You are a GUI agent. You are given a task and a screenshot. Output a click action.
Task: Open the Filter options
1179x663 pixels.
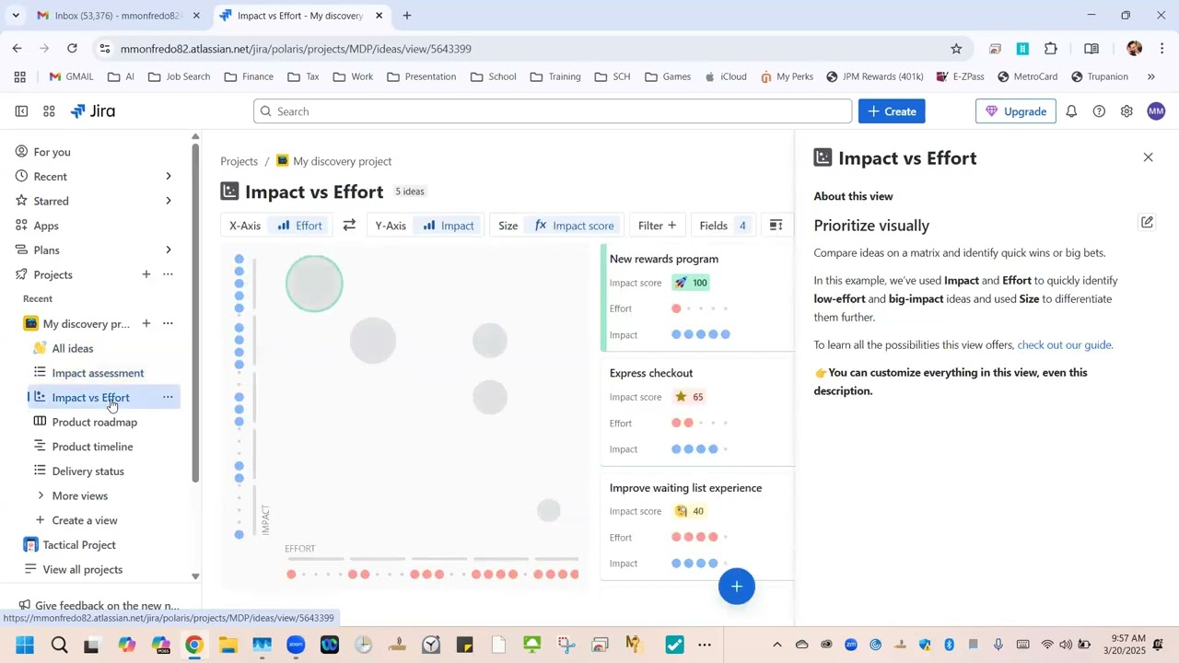click(x=657, y=226)
